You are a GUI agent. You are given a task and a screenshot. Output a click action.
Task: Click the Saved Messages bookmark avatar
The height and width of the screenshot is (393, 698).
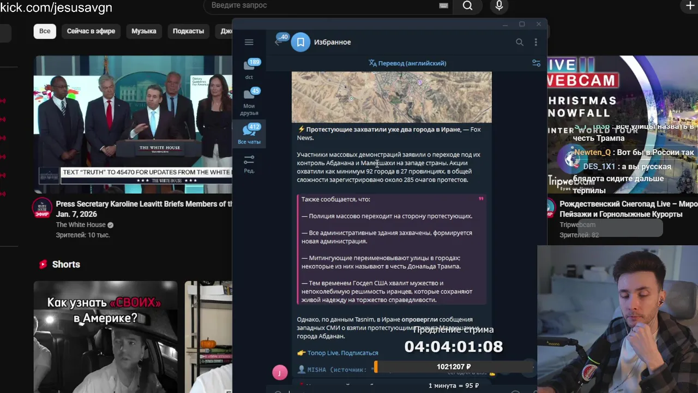300,42
